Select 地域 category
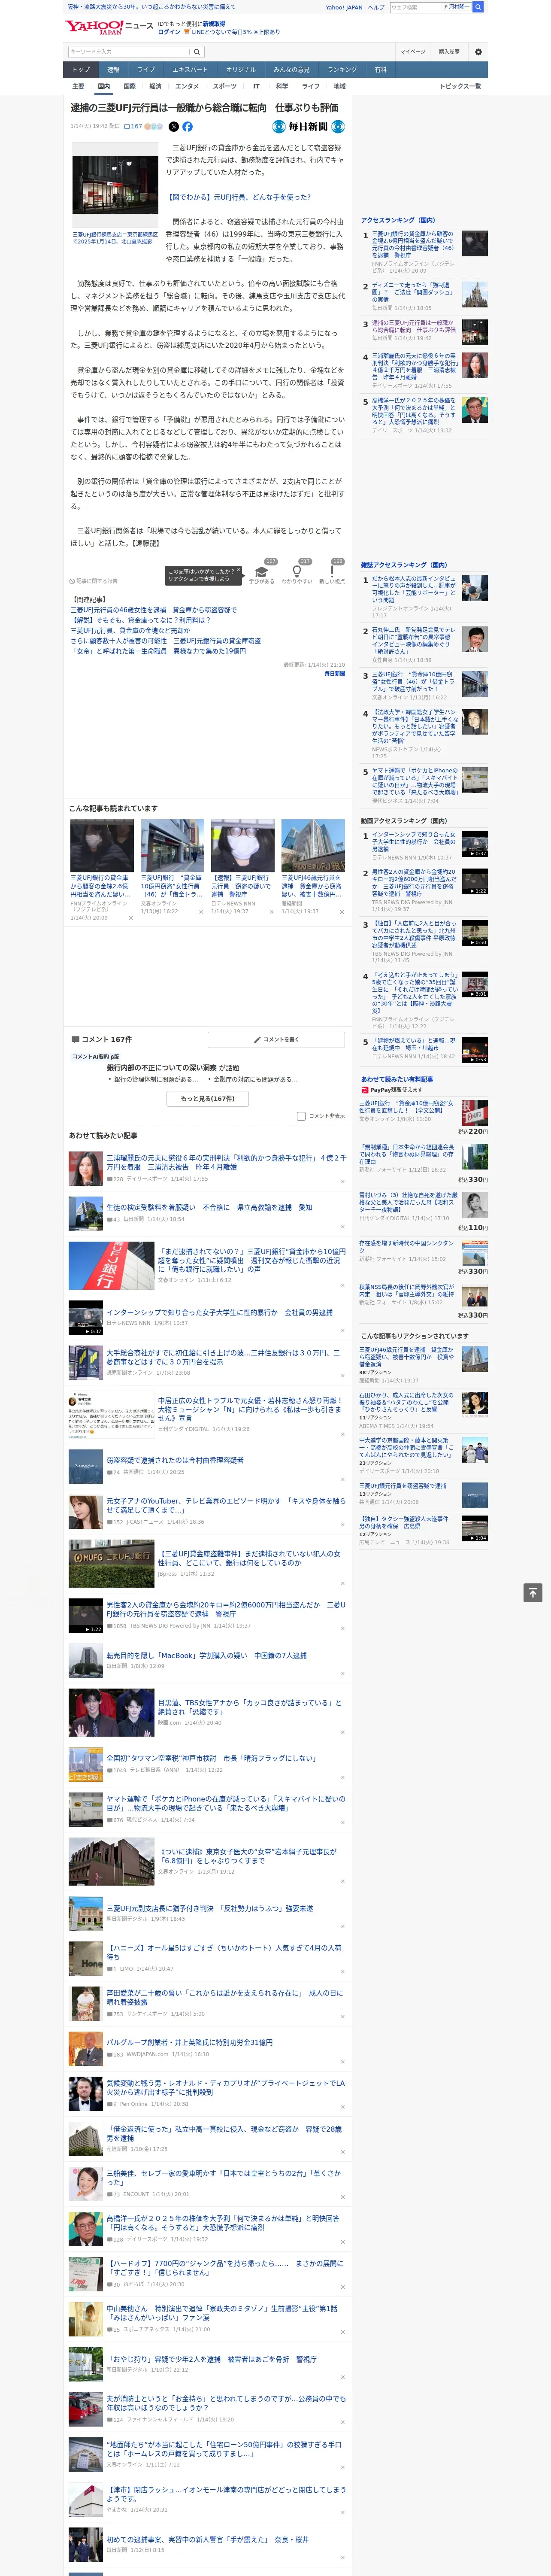Viewport: 551px width, 2576px height. coord(340,86)
